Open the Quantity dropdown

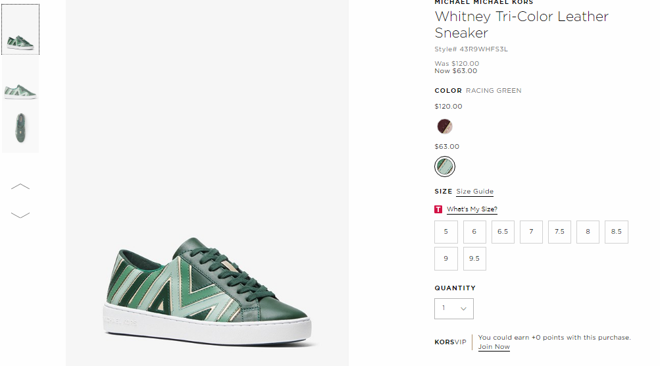click(454, 309)
